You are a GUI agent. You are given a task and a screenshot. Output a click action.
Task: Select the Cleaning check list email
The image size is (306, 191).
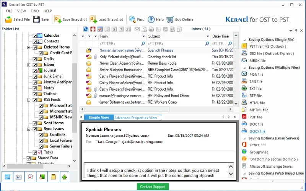(156, 57)
